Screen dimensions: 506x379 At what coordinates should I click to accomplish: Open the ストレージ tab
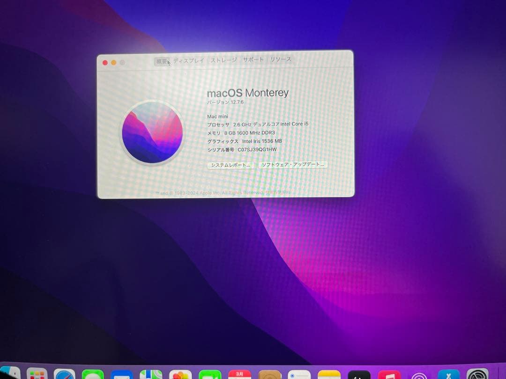(x=223, y=60)
